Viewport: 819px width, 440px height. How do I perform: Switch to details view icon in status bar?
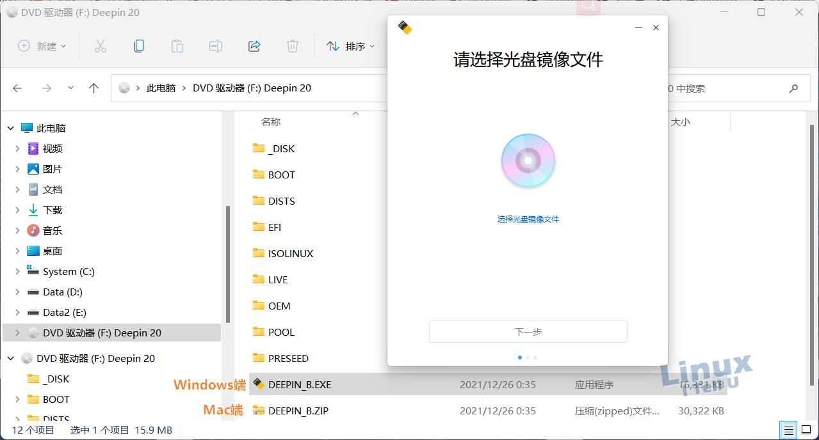[x=789, y=430]
